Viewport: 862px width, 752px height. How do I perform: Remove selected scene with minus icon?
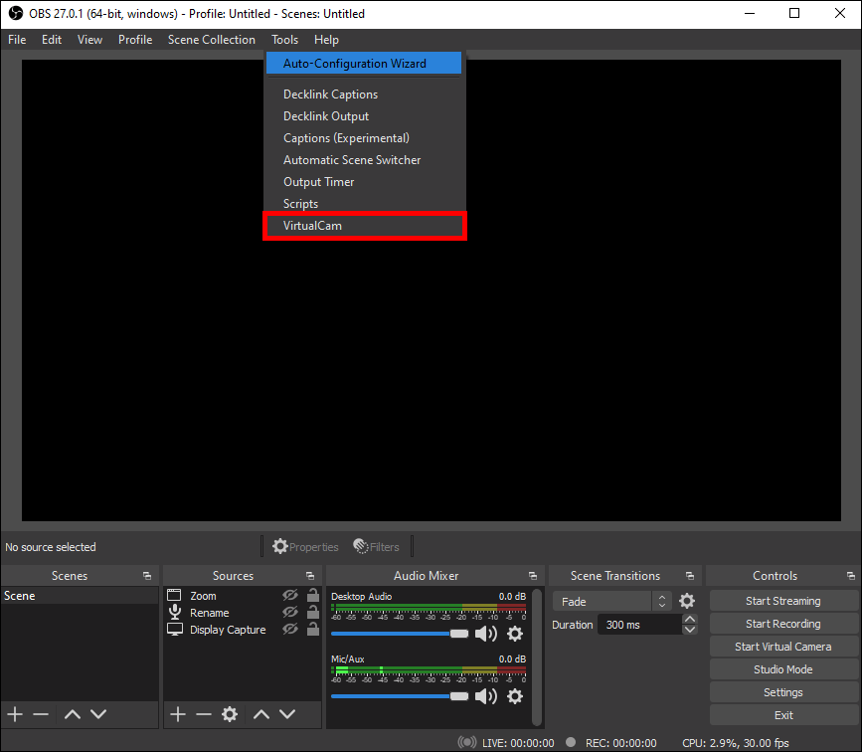40,713
